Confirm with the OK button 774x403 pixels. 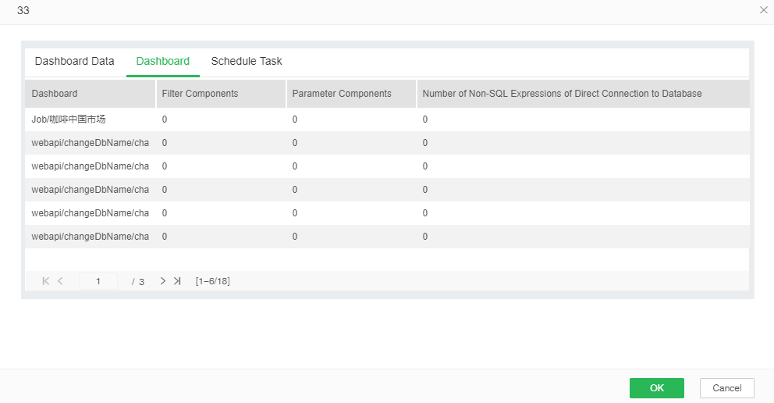tap(656, 388)
